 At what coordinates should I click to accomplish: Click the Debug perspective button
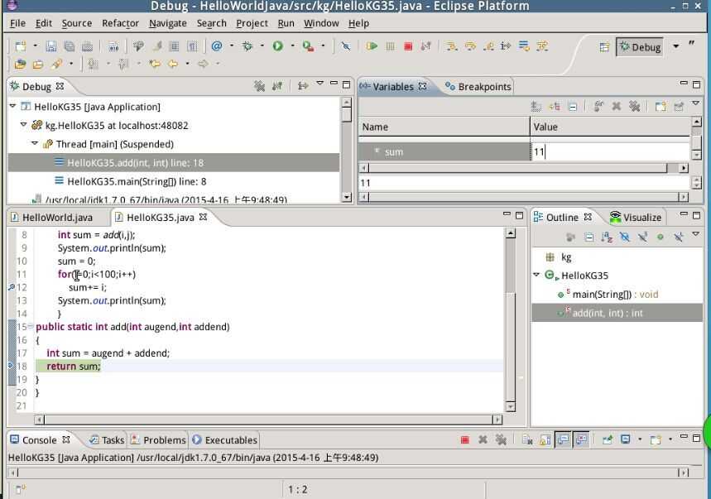(x=640, y=47)
